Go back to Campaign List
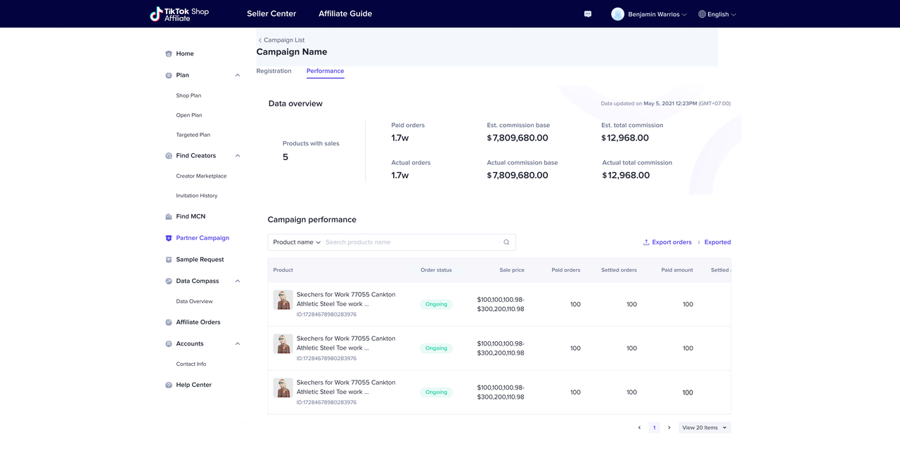Screen dimensions: 900x450 (x=281, y=40)
